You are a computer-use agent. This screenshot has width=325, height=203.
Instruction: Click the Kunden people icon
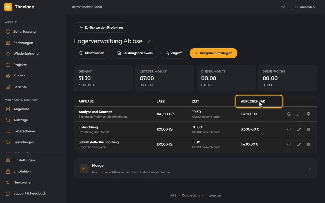pyautogui.click(x=8, y=76)
